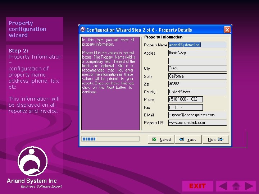The height and width of the screenshot is (194, 259).
Task: Click the Back button in wizard
Action: point(188,139)
